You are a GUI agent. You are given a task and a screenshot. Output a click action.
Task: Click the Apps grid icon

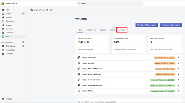coord(3,37)
